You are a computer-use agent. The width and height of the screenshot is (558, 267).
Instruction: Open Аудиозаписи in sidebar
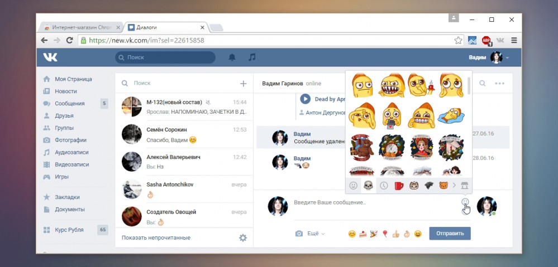pos(71,152)
